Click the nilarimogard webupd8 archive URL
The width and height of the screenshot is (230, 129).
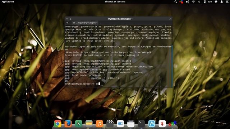116,52
